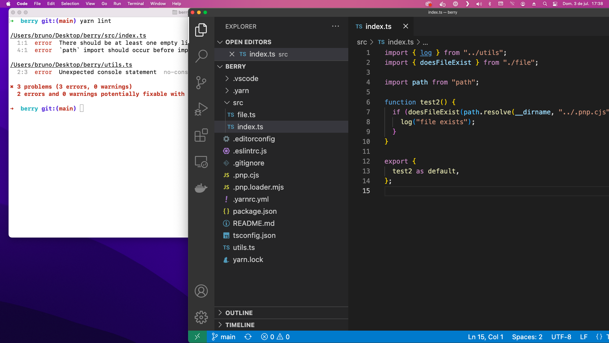The image size is (609, 343).
Task: Open the Manage gear icon
Action: point(201,317)
